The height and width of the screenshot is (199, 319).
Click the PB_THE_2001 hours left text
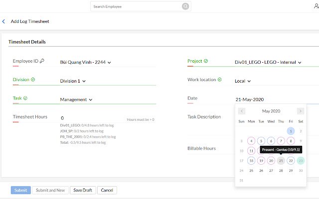(88, 137)
